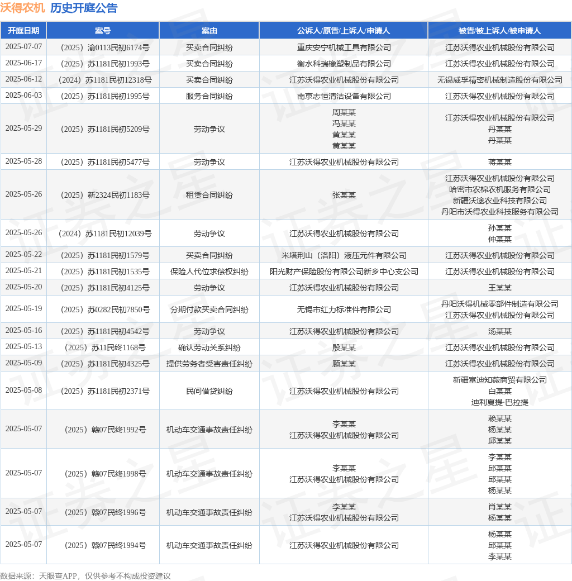Select case number 苏0282民初7850号

[x=105, y=309]
